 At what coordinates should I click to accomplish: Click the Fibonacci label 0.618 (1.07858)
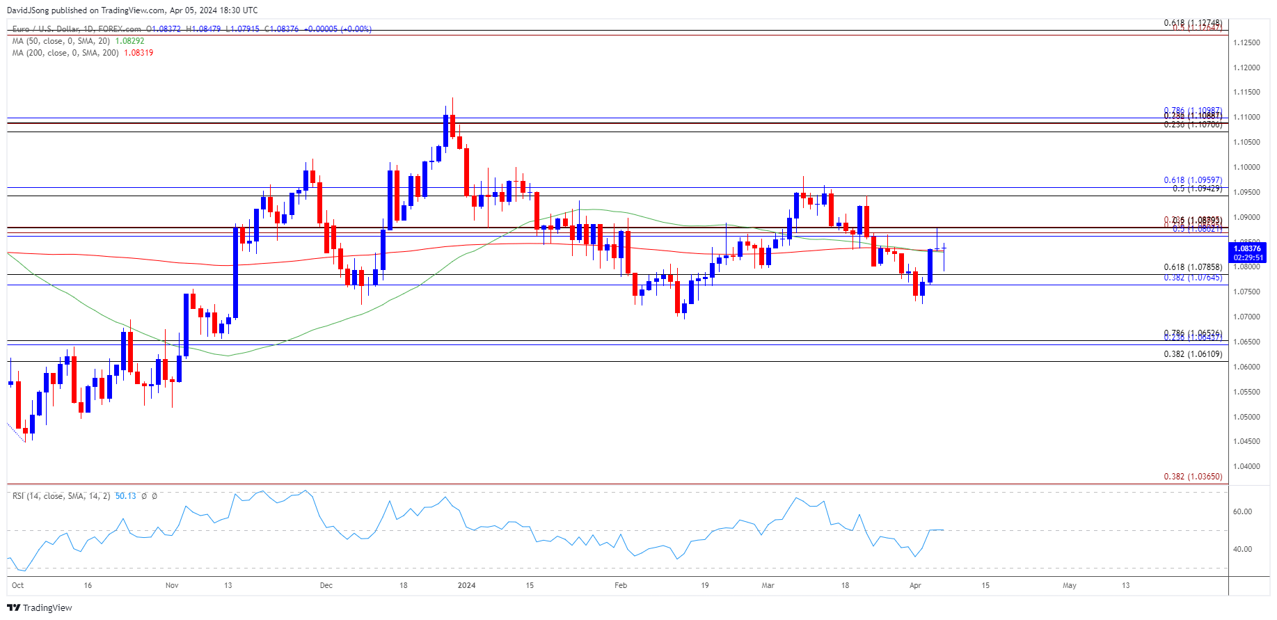[x=1193, y=267]
